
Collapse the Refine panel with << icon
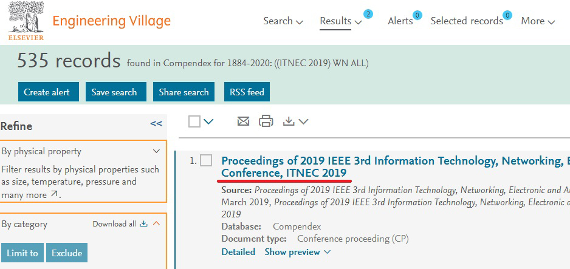156,124
